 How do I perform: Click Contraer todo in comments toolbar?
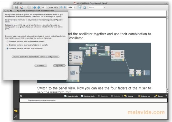[x=88, y=96]
